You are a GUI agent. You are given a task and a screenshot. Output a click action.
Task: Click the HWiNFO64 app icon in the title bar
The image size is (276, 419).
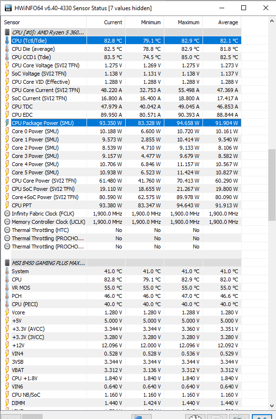point(8,8)
